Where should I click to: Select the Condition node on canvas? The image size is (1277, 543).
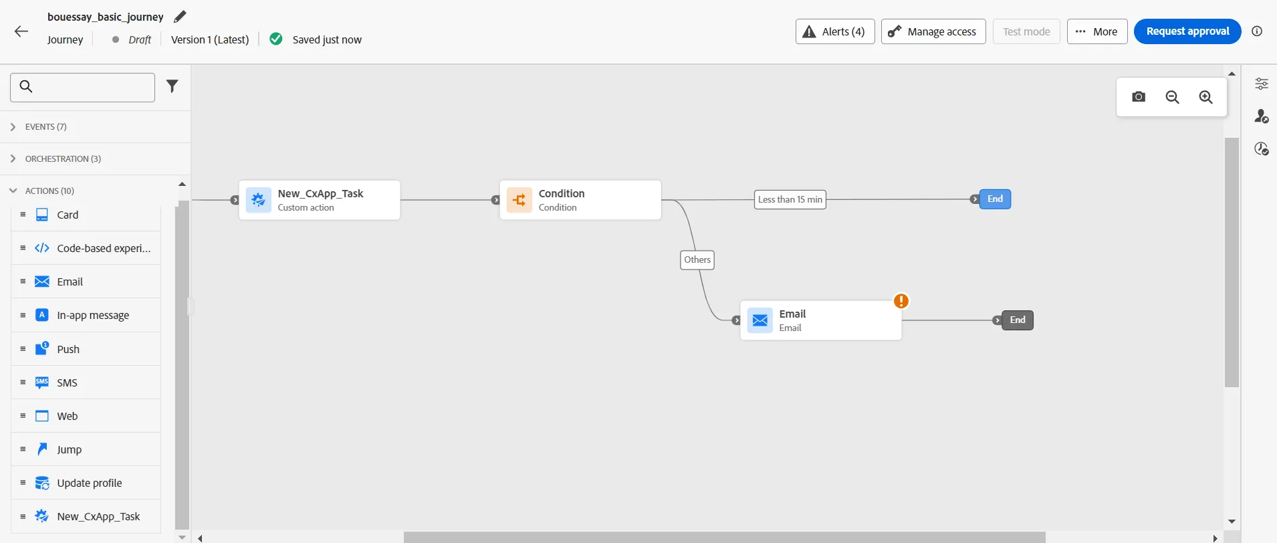point(580,200)
